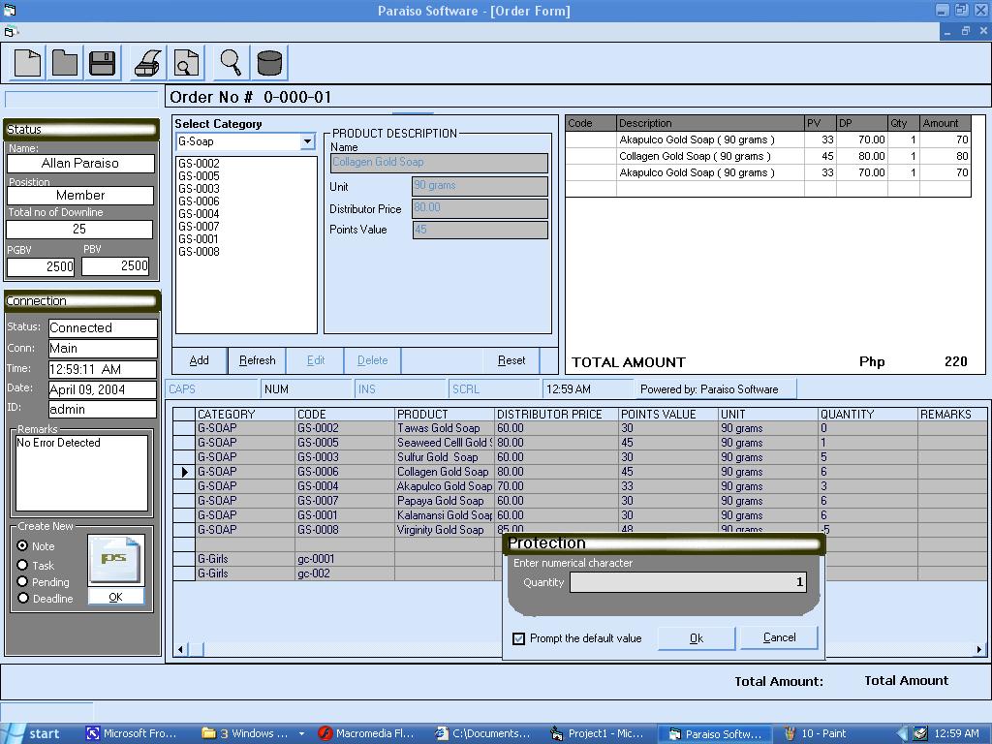Click Papaya Gold Soap grid cell
The image size is (992, 744).
pos(444,501)
